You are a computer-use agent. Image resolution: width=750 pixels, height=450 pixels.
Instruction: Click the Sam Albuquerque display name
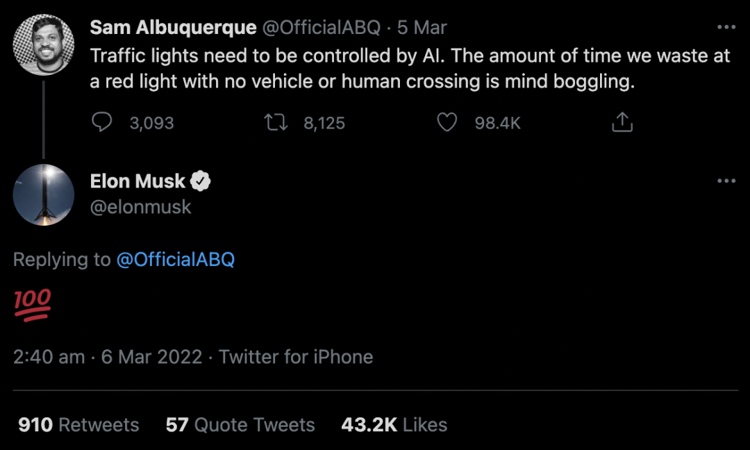pyautogui.click(x=172, y=27)
